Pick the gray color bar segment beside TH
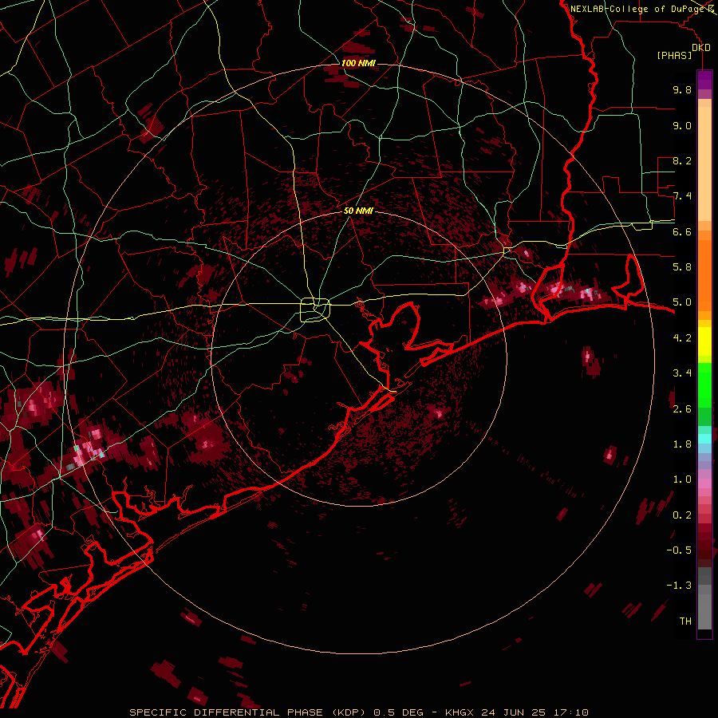The height and width of the screenshot is (718, 718). (x=704, y=612)
